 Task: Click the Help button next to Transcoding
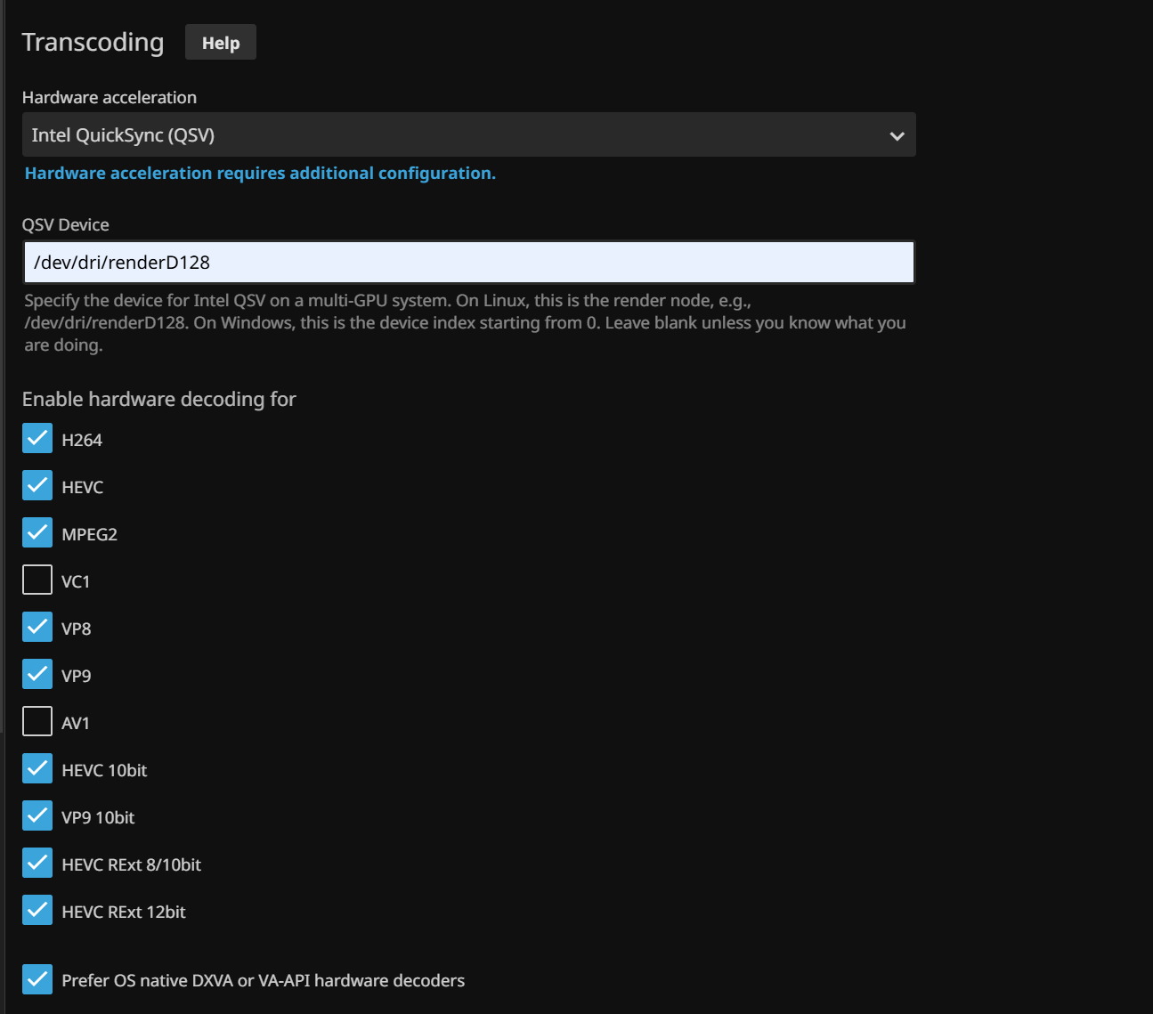[220, 43]
